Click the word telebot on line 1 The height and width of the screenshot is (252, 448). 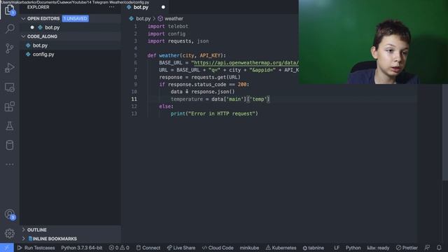click(178, 27)
